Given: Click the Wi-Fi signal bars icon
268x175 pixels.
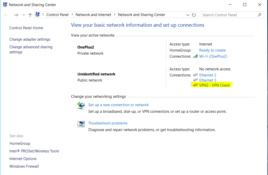Looking at the screenshot, I should [195, 56].
